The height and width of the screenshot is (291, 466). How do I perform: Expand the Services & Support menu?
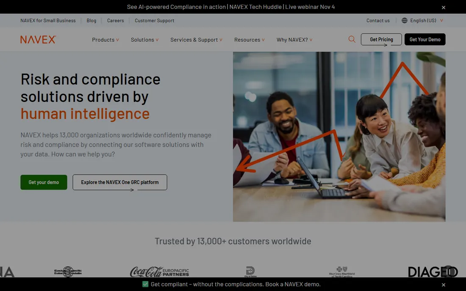196,40
